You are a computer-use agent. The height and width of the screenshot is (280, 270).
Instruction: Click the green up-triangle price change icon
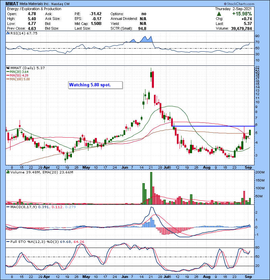(x=219, y=14)
